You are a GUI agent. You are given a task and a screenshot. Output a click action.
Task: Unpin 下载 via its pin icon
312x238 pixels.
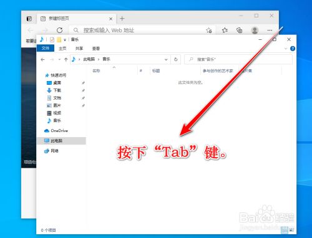pyautogui.click(x=83, y=90)
